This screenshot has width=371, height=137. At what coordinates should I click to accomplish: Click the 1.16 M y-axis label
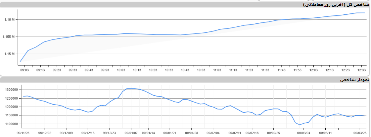point(9,20)
